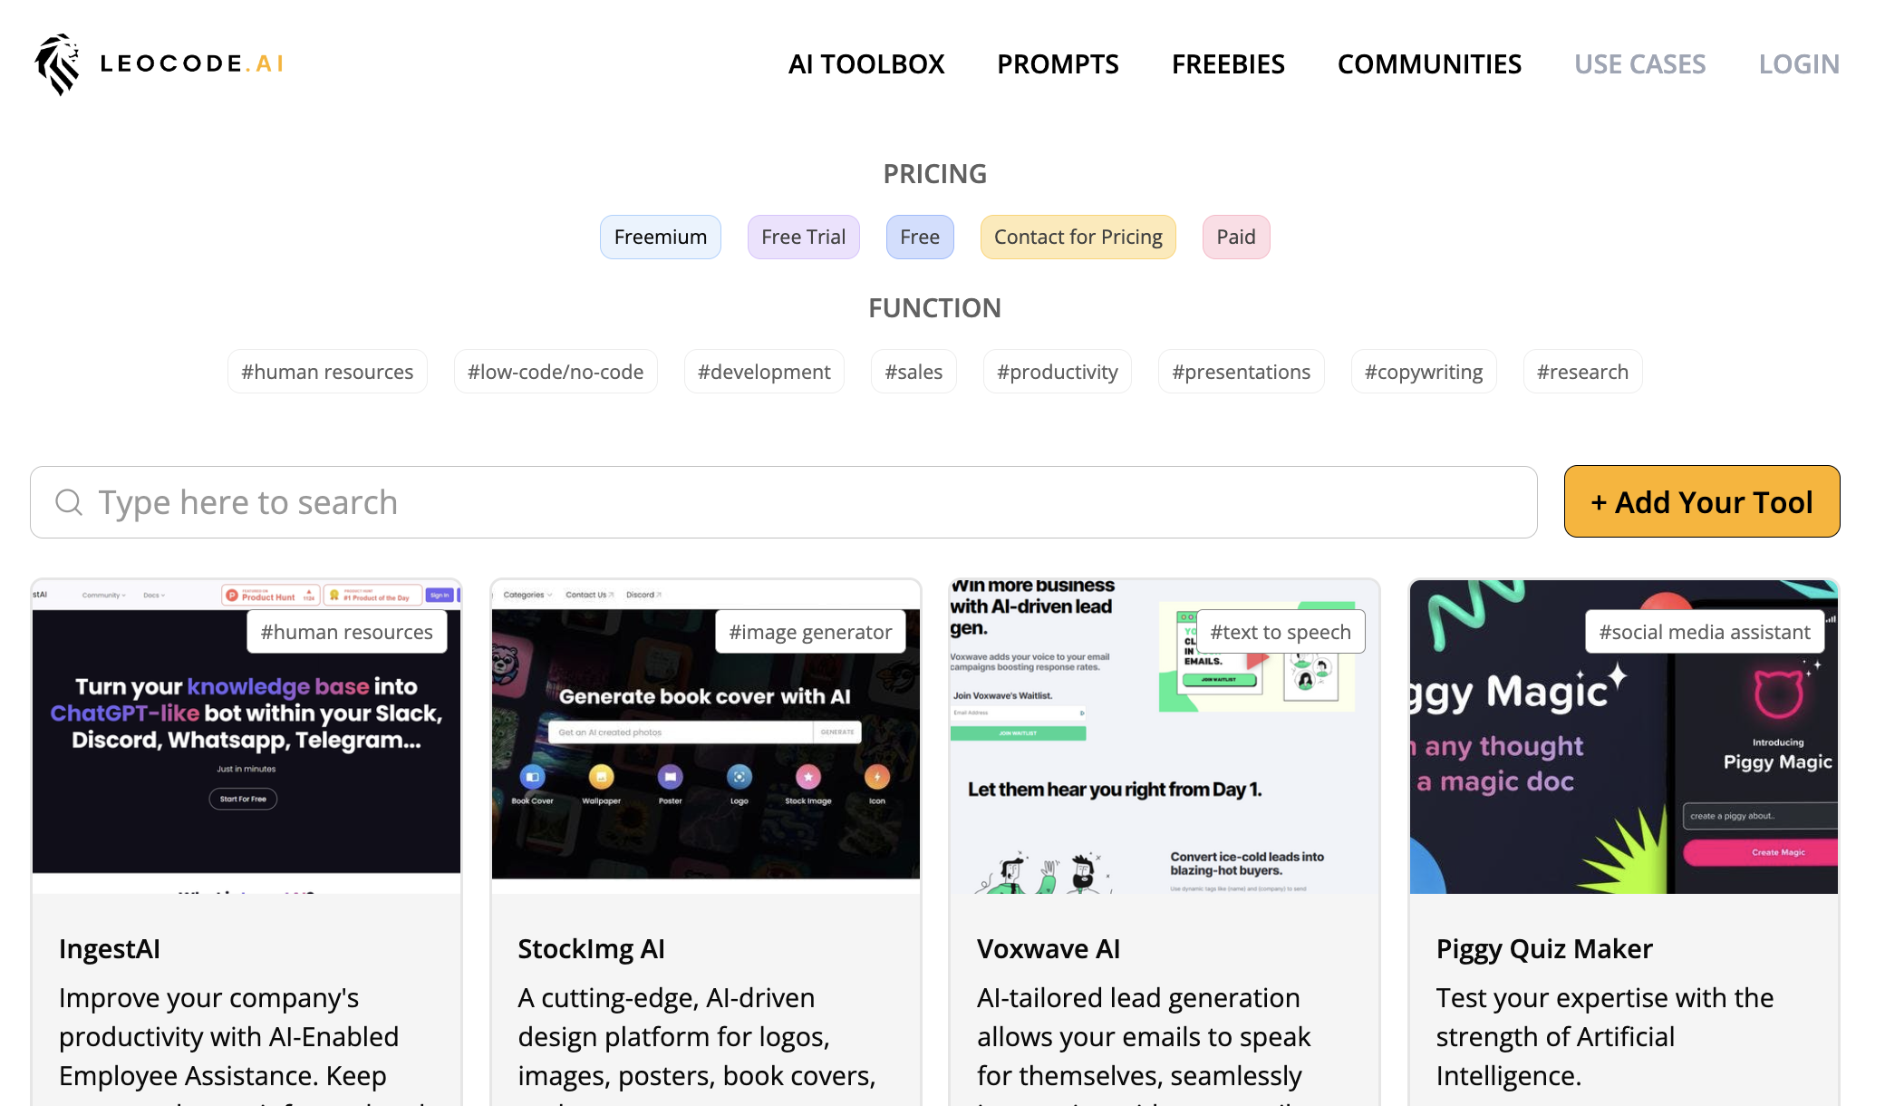Navigate to Communities
This screenshot has width=1885, height=1106.
point(1429,64)
